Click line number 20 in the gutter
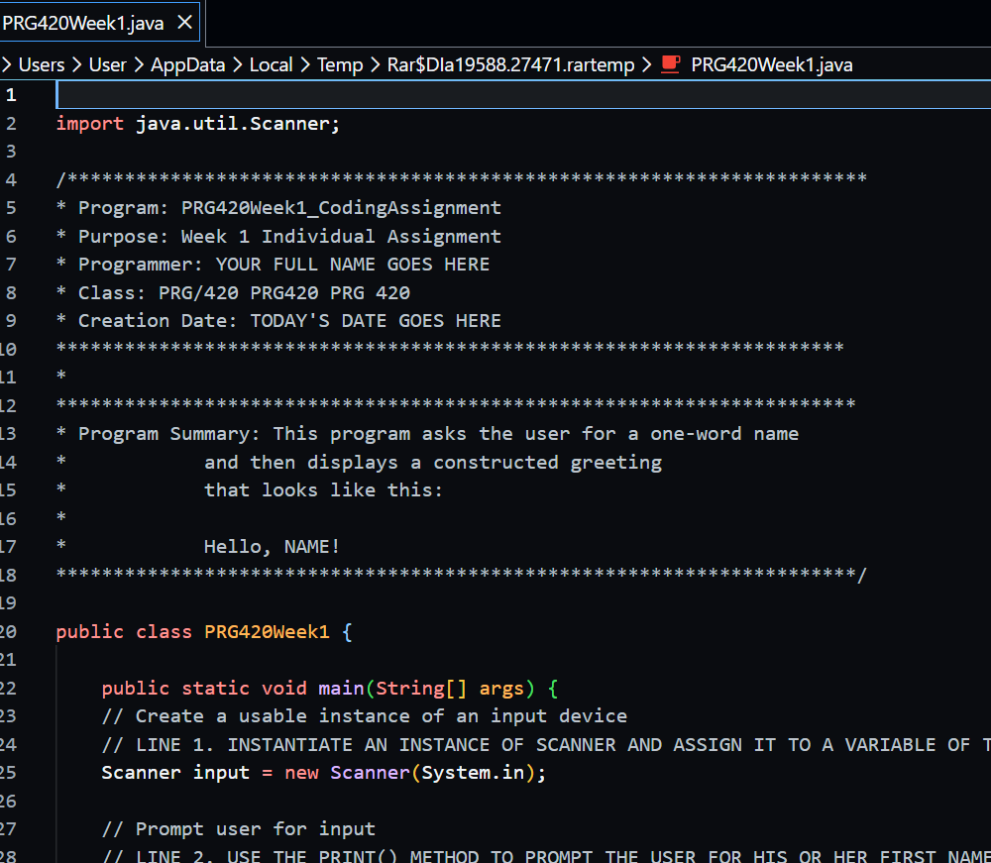The image size is (991, 863). point(8,632)
